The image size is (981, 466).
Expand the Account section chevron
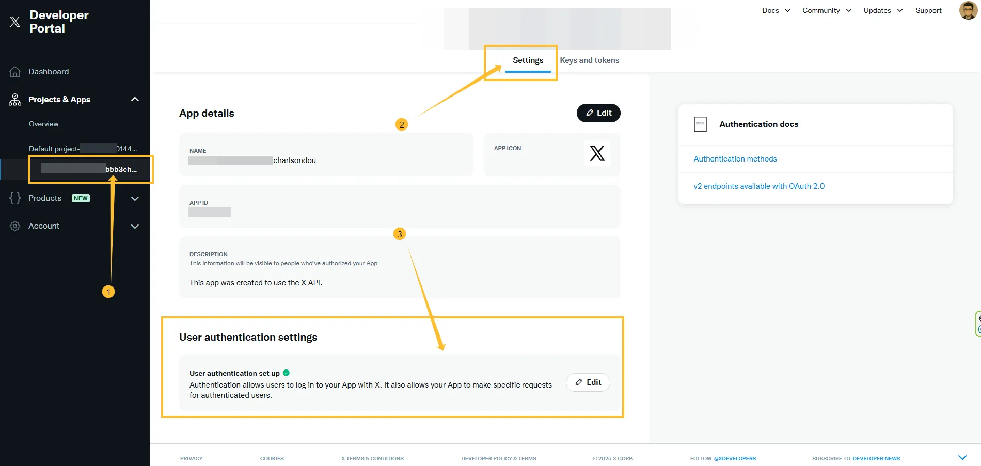coord(135,226)
